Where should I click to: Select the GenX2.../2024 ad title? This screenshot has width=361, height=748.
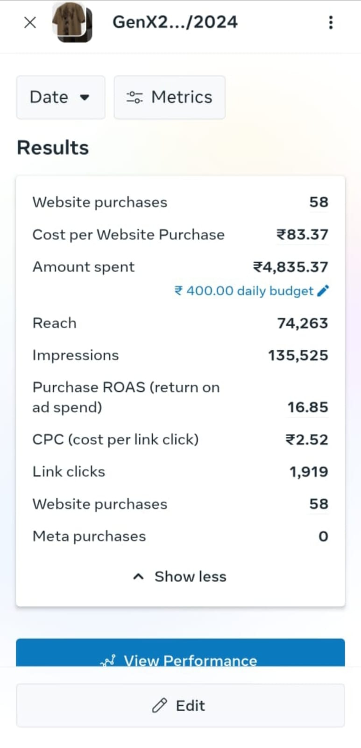coord(175,22)
